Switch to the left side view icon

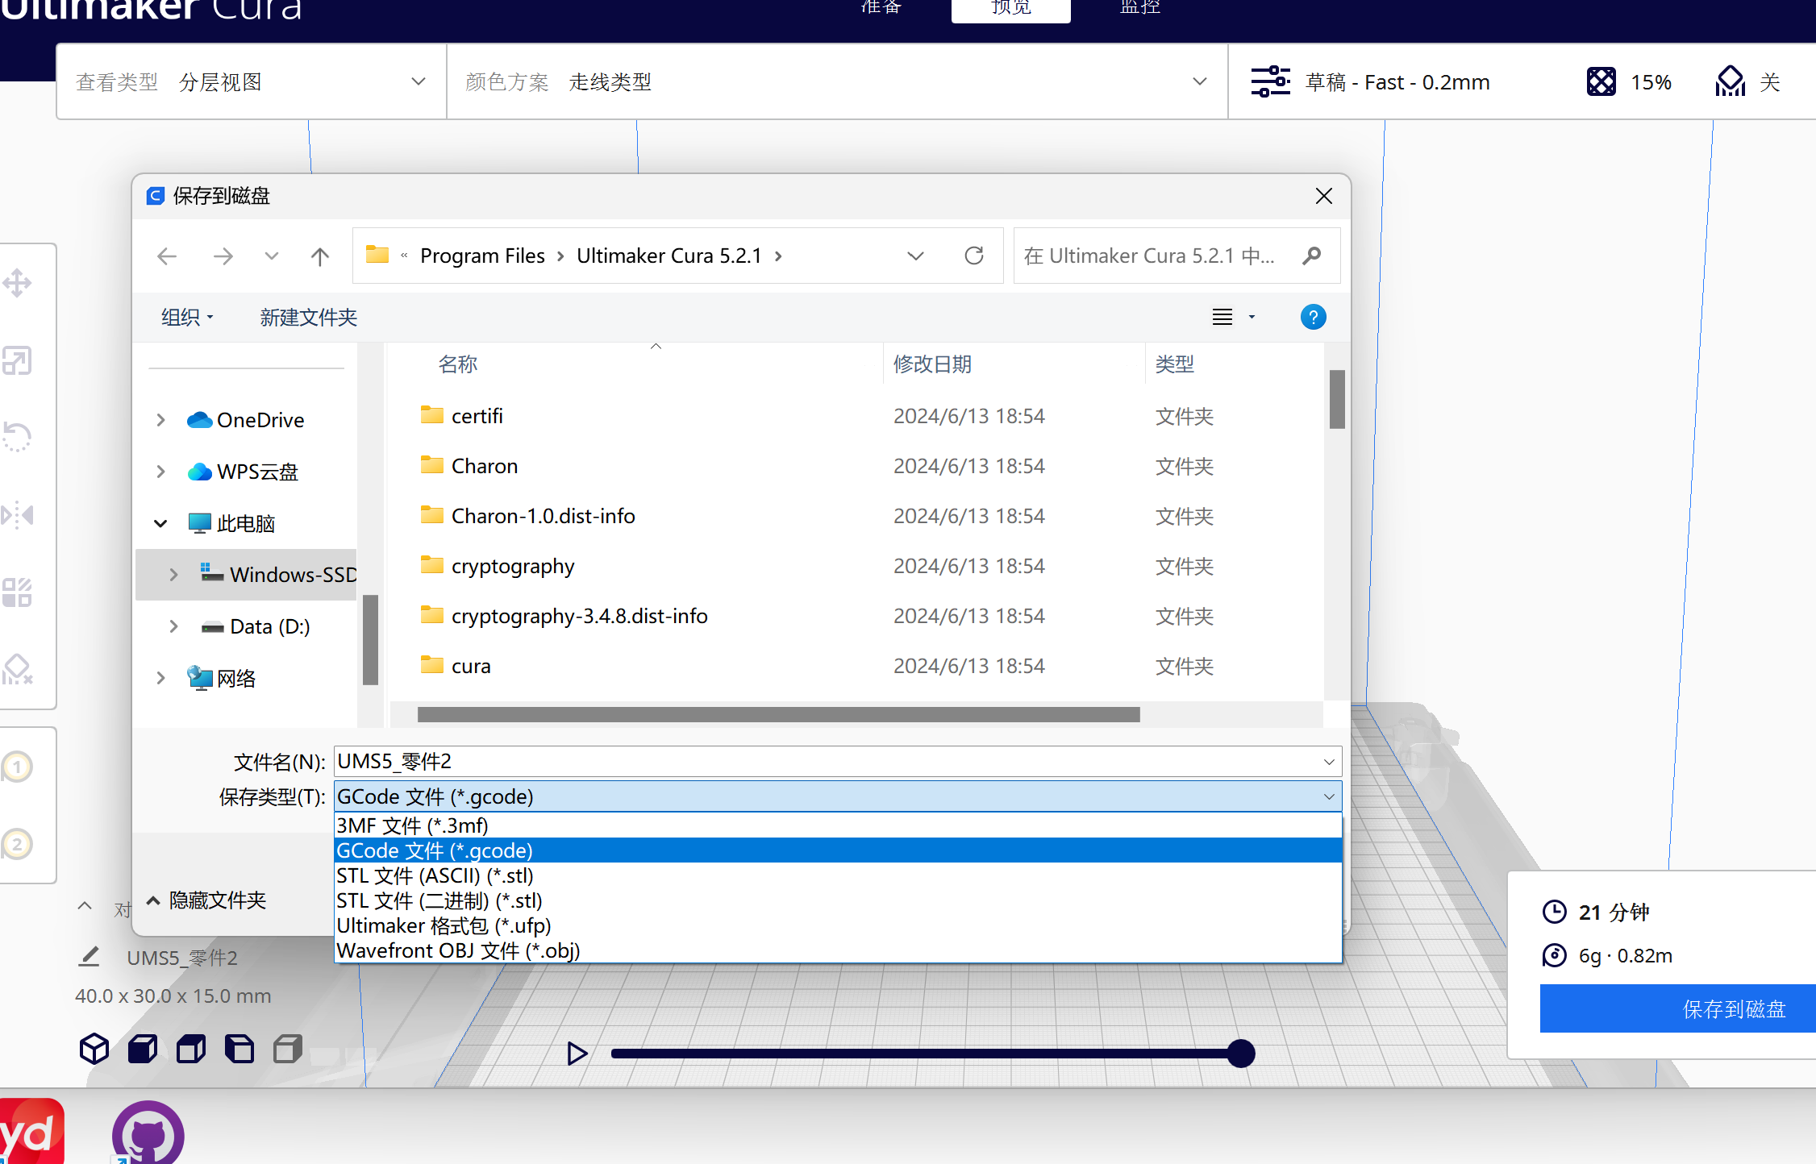[x=239, y=1049]
